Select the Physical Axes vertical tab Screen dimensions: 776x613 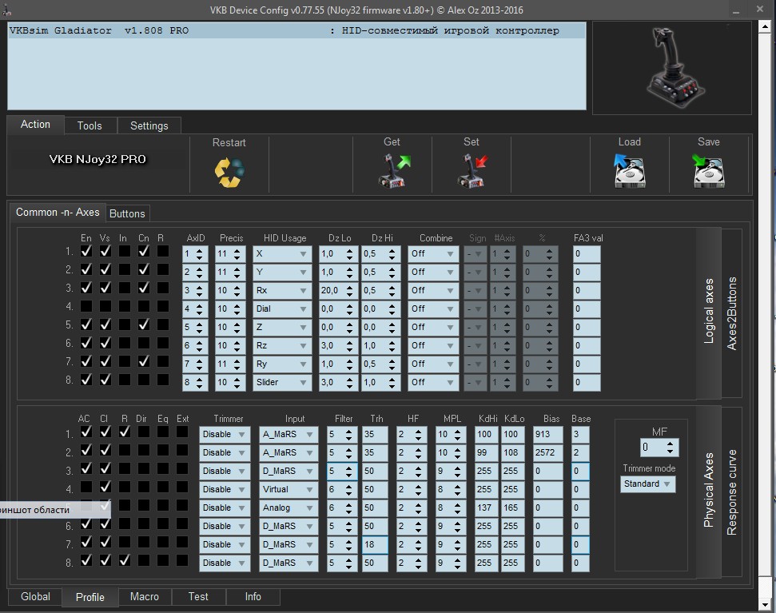tap(709, 490)
